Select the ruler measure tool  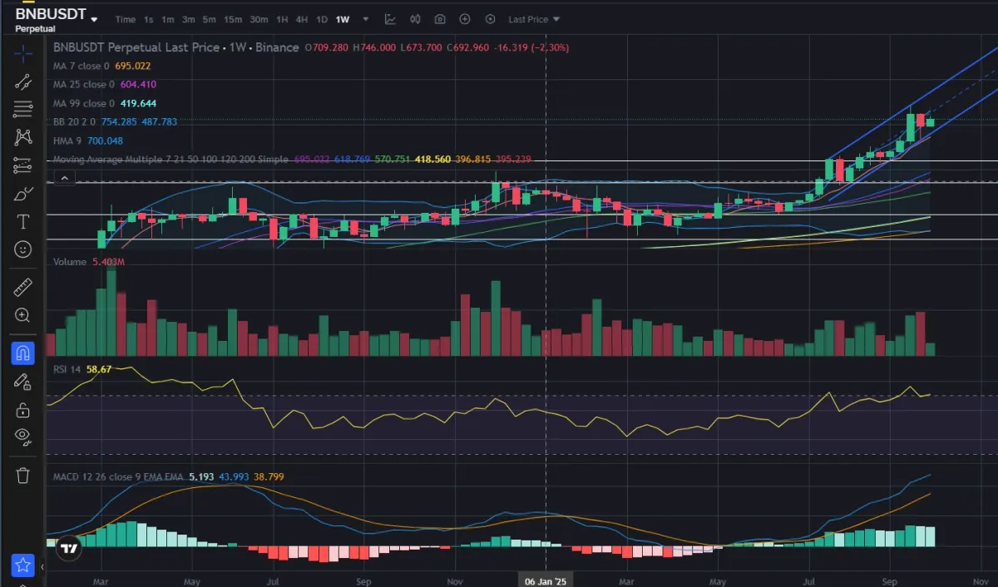23,288
